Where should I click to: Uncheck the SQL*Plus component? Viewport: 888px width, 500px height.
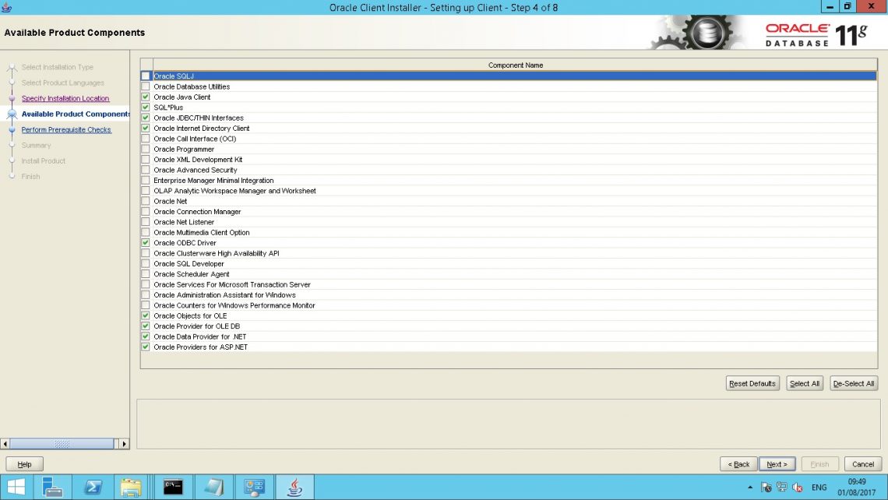click(x=146, y=107)
